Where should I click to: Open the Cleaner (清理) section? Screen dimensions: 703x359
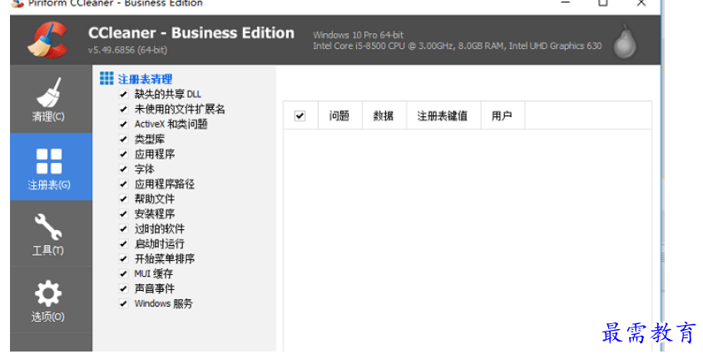(51, 99)
